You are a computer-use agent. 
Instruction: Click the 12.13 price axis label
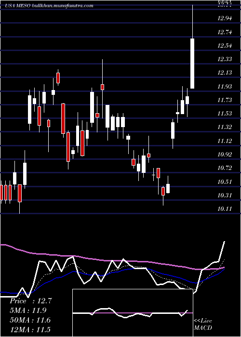click(225, 73)
